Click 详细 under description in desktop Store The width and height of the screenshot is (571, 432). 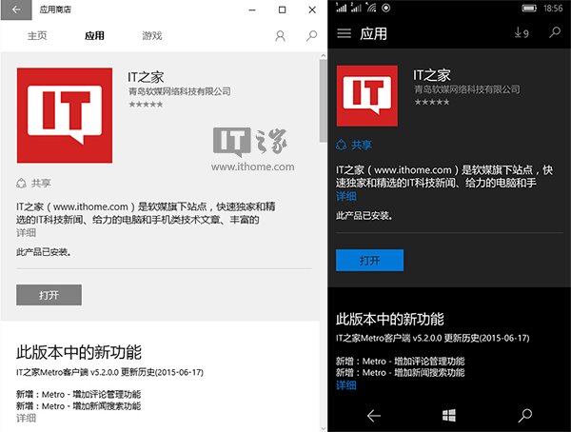click(26, 233)
